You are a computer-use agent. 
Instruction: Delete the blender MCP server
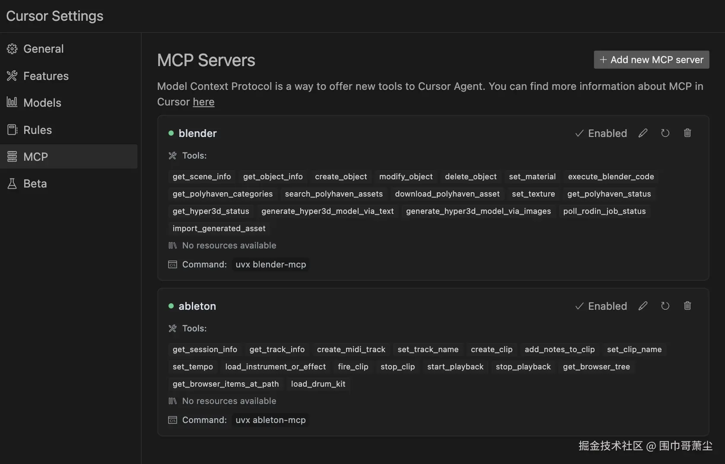tap(687, 133)
